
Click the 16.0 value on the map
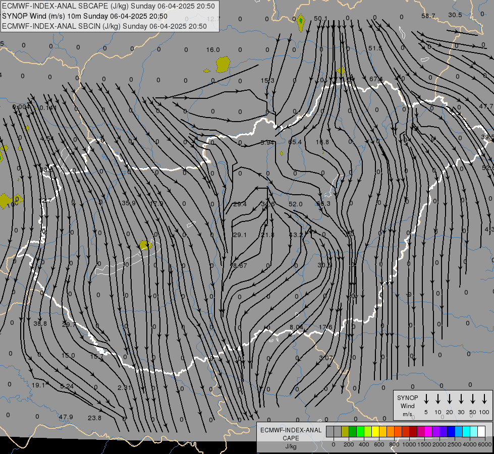(213, 50)
